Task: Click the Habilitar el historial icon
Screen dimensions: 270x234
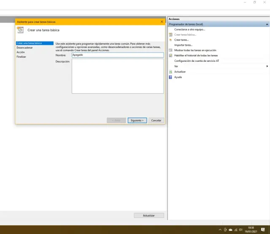Action: (170, 55)
